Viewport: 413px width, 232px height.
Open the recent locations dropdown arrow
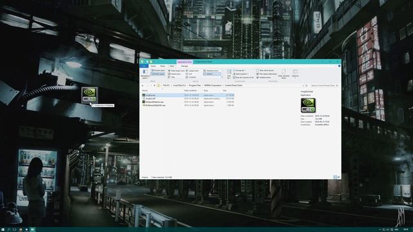[151, 86]
